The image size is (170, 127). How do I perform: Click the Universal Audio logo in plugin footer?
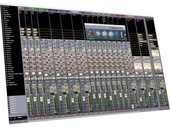(x=88, y=39)
